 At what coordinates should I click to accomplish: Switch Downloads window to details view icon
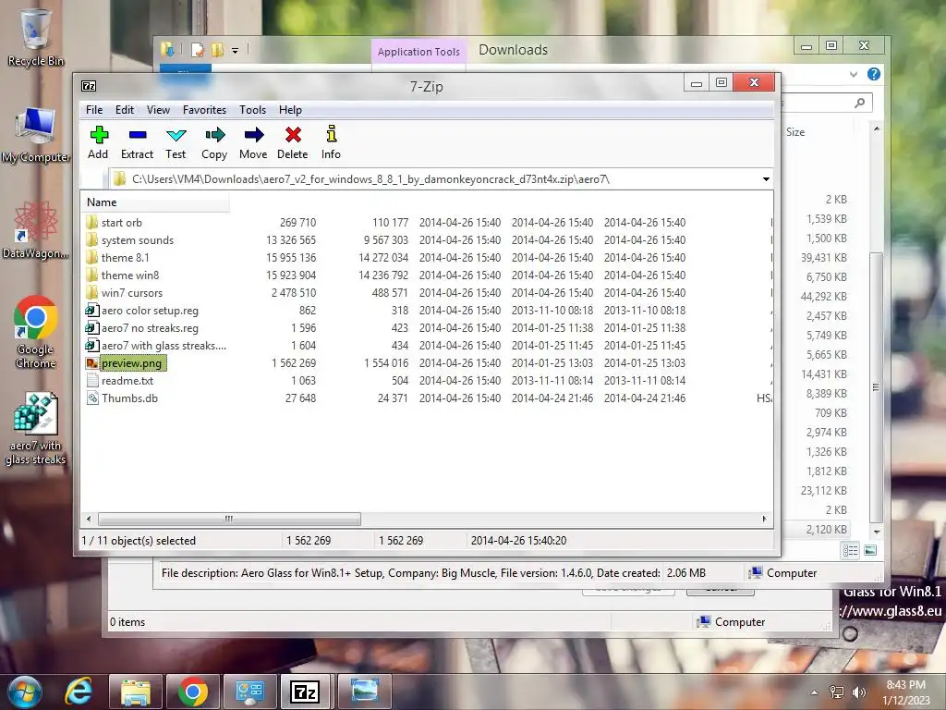click(851, 551)
